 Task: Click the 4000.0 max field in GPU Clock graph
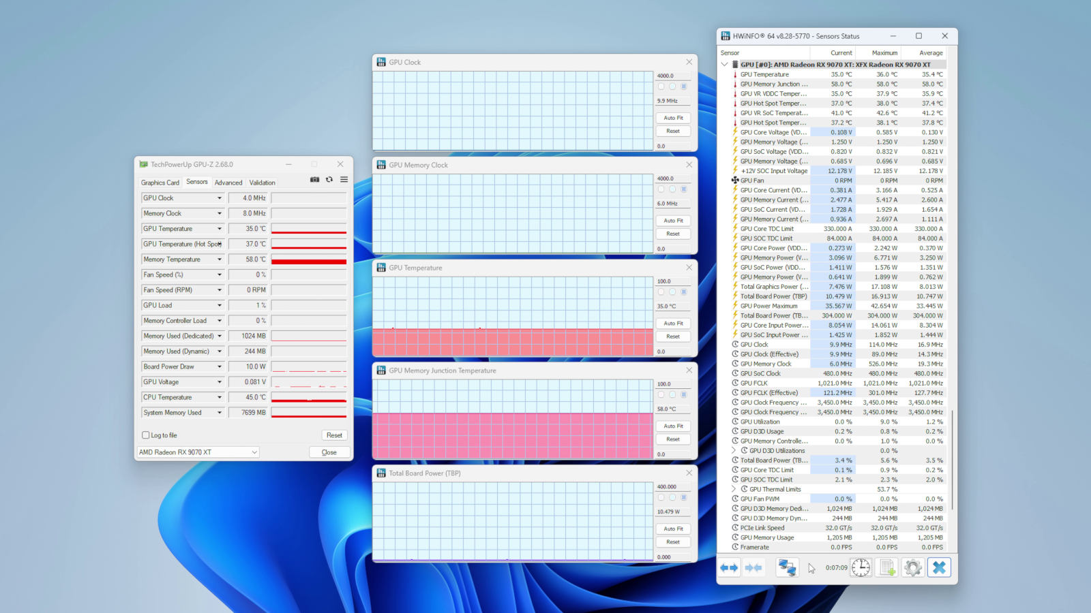(673, 76)
